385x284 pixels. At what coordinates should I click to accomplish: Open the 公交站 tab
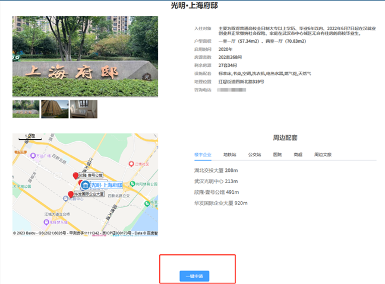[x=255, y=155]
